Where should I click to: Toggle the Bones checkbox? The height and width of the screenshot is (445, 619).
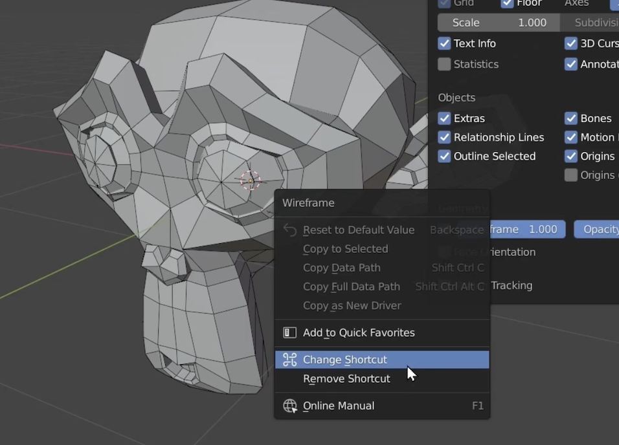(571, 118)
